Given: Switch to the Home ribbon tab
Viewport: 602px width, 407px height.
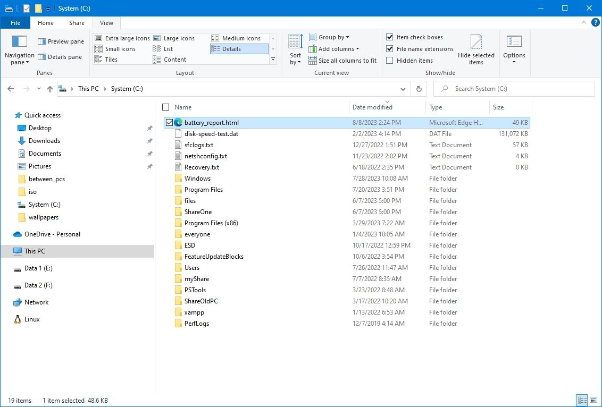Looking at the screenshot, I should [x=45, y=23].
